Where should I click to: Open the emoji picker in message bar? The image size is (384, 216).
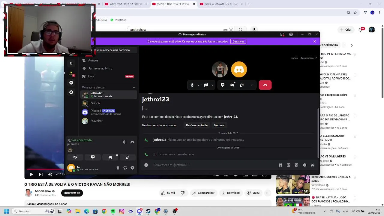pyautogui.click(x=304, y=165)
